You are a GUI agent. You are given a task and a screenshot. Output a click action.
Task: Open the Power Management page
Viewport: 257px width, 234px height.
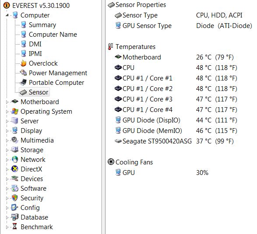pos(58,73)
